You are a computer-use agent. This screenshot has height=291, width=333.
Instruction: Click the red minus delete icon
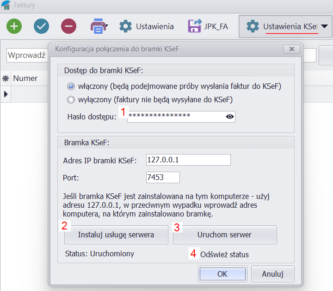pos(68,26)
